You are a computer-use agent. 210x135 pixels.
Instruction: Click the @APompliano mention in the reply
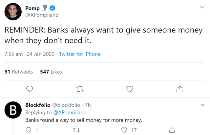tap(70, 112)
